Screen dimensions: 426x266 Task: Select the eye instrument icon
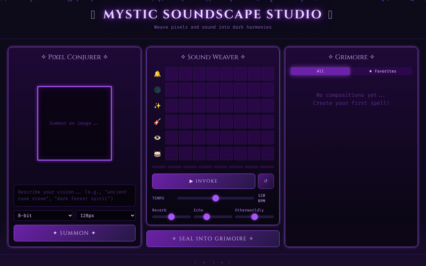pyautogui.click(x=157, y=137)
